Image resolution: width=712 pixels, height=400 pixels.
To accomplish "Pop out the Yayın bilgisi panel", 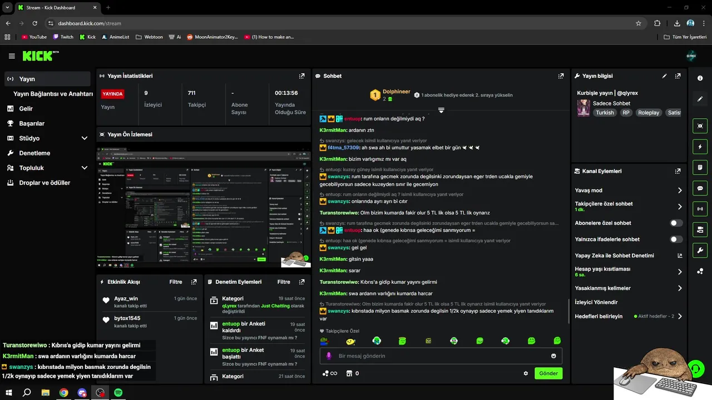I will tap(678, 76).
